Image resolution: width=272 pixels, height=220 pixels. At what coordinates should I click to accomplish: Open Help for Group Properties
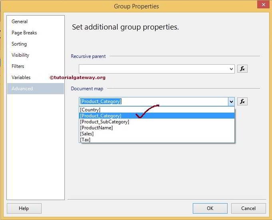click(24, 208)
